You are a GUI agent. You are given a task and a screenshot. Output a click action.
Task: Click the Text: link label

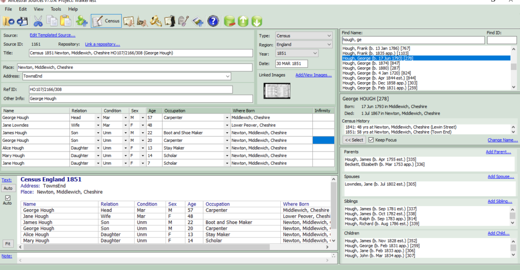tap(6, 180)
